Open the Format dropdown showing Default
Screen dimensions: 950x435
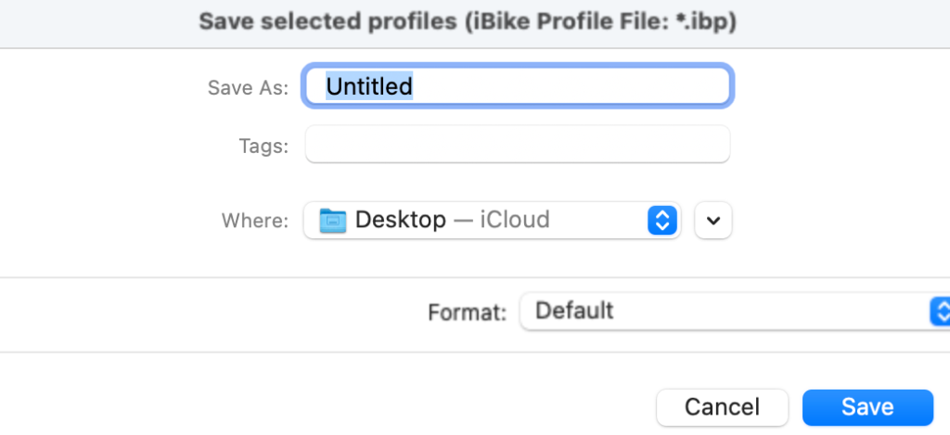pyautogui.click(x=735, y=312)
